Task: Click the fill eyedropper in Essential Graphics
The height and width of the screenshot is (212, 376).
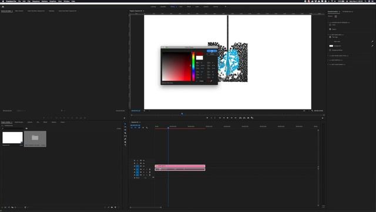Action: pyautogui.click(x=372, y=46)
